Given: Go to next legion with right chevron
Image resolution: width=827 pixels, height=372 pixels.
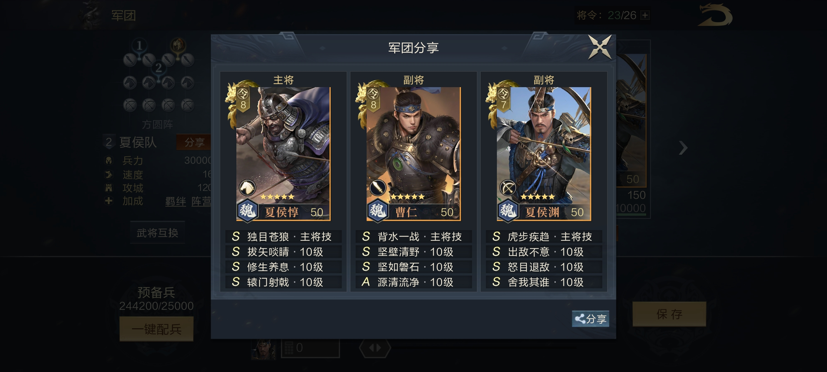Looking at the screenshot, I should (x=683, y=148).
